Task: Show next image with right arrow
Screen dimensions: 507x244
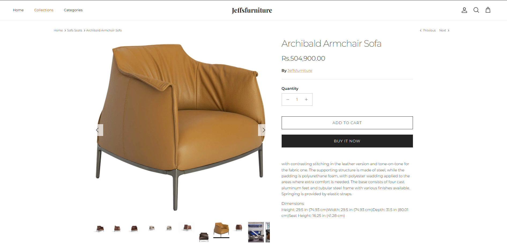Action: point(263,130)
